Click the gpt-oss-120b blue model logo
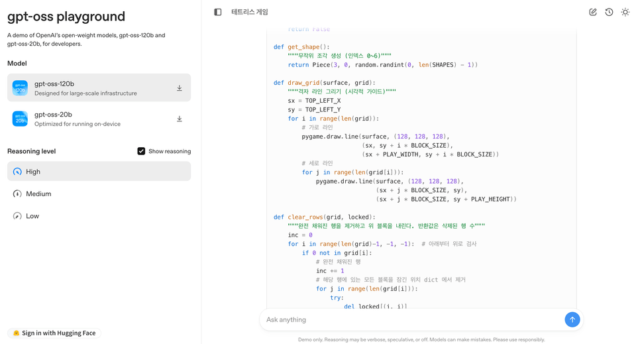The width and height of the screenshot is (636, 344). pos(20,88)
